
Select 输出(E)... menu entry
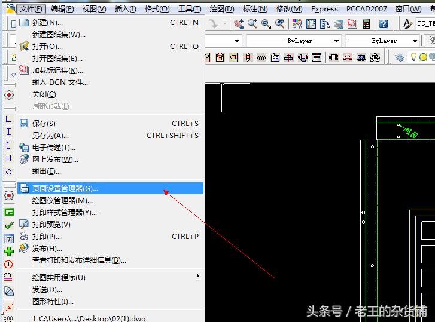(110, 171)
